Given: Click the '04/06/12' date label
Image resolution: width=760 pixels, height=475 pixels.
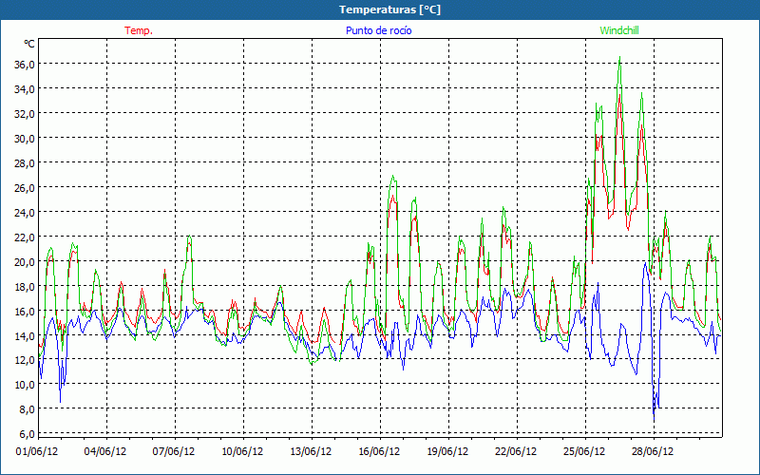Looking at the screenshot, I should pos(105,451).
